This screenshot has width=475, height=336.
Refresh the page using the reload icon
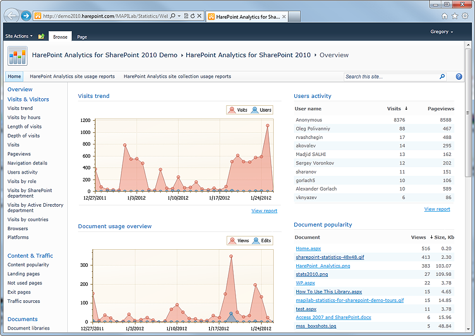tap(192, 16)
